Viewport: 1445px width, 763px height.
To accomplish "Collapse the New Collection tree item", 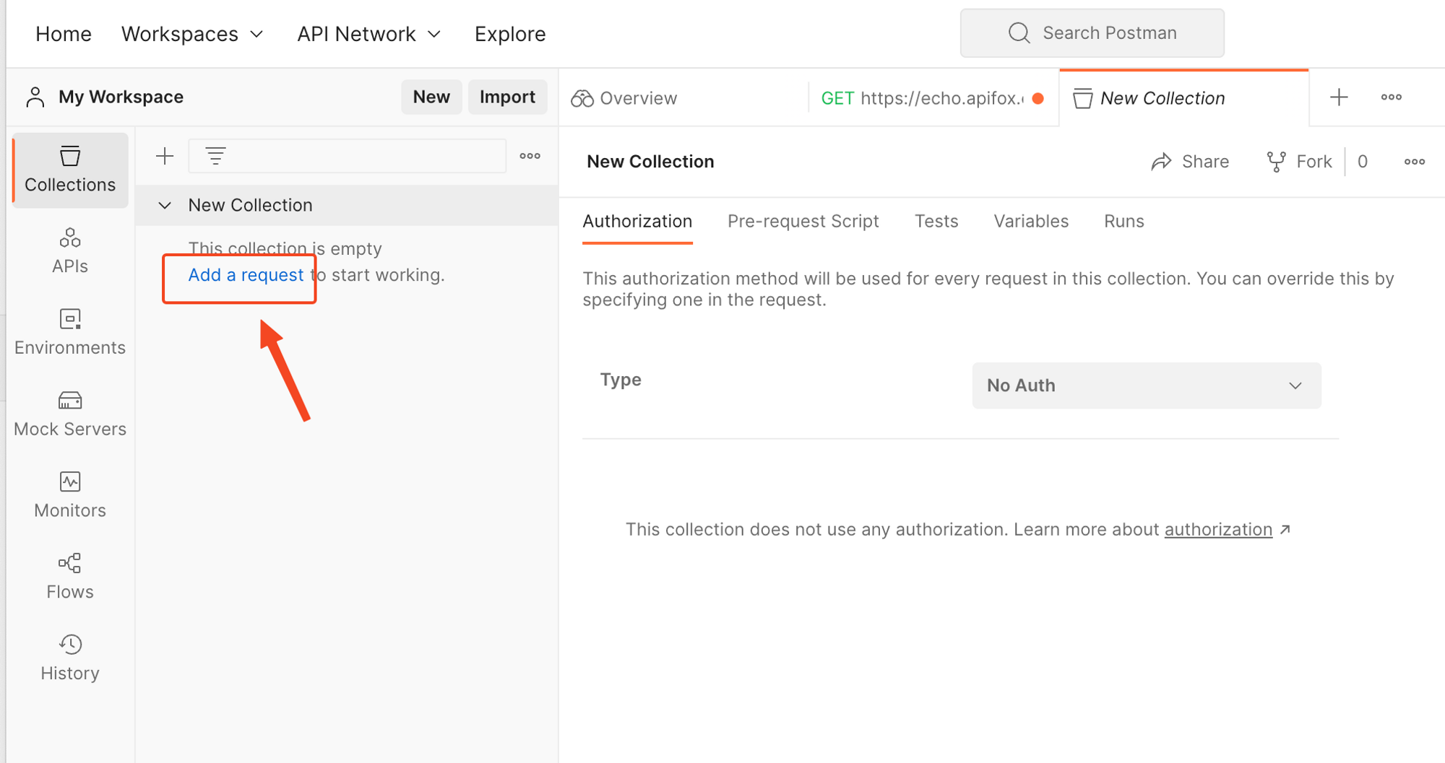I will click(x=165, y=206).
